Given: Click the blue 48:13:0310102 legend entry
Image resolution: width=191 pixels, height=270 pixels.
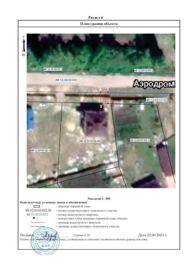Looking at the screenshot, I should click(37, 215).
